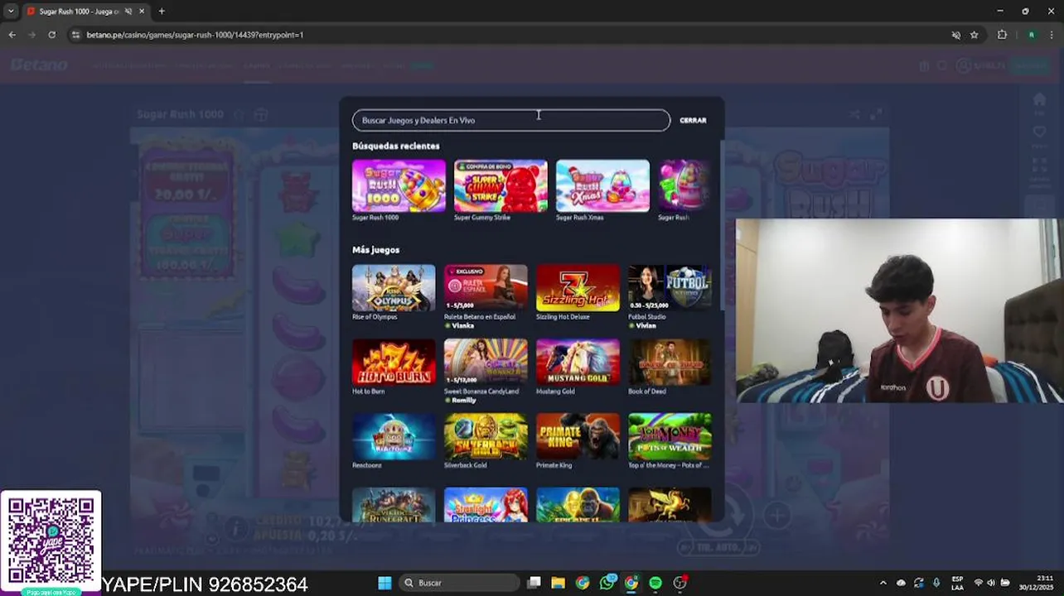Open a new browser tab
Screen dimensions: 1064x596
point(162,12)
